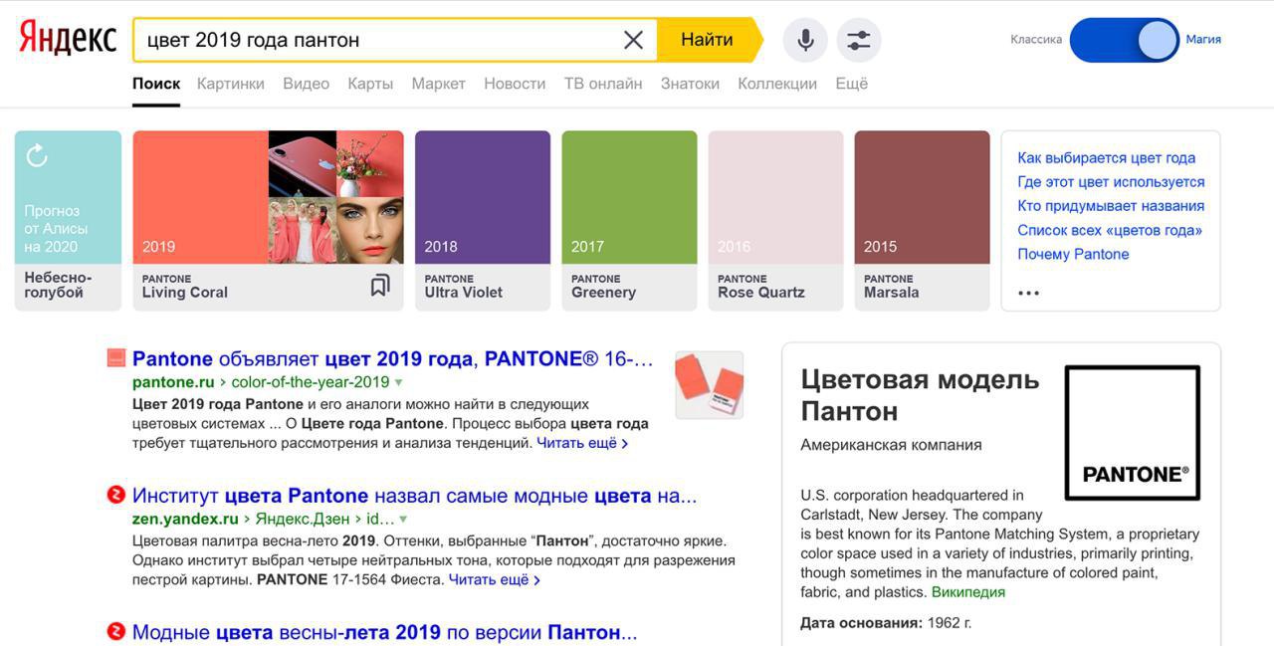This screenshot has height=646, width=1274.
Task: Select the 2015 Marsala swatch
Action: click(x=923, y=221)
